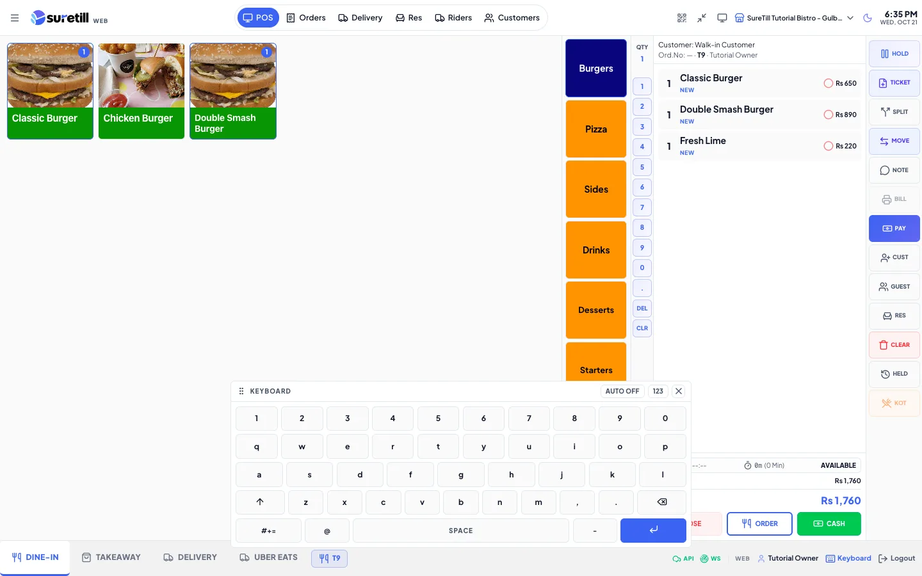922x576 pixels.
Task: Click CLR on the quantity pad
Action: pos(642,328)
